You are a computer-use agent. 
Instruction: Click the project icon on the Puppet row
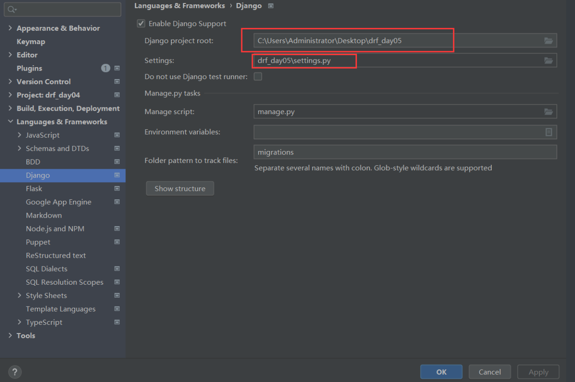click(117, 242)
